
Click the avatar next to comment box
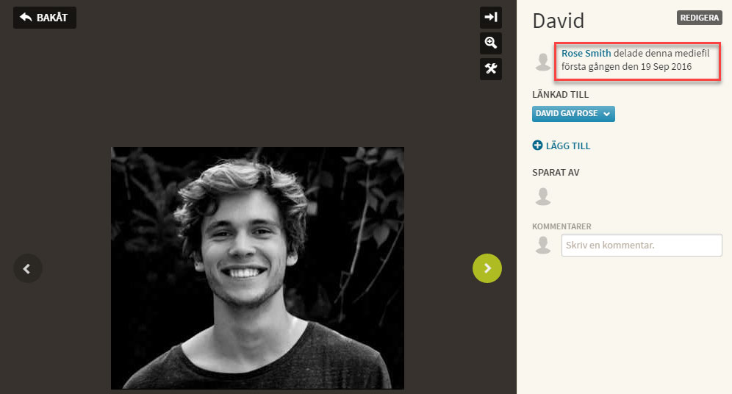(543, 245)
